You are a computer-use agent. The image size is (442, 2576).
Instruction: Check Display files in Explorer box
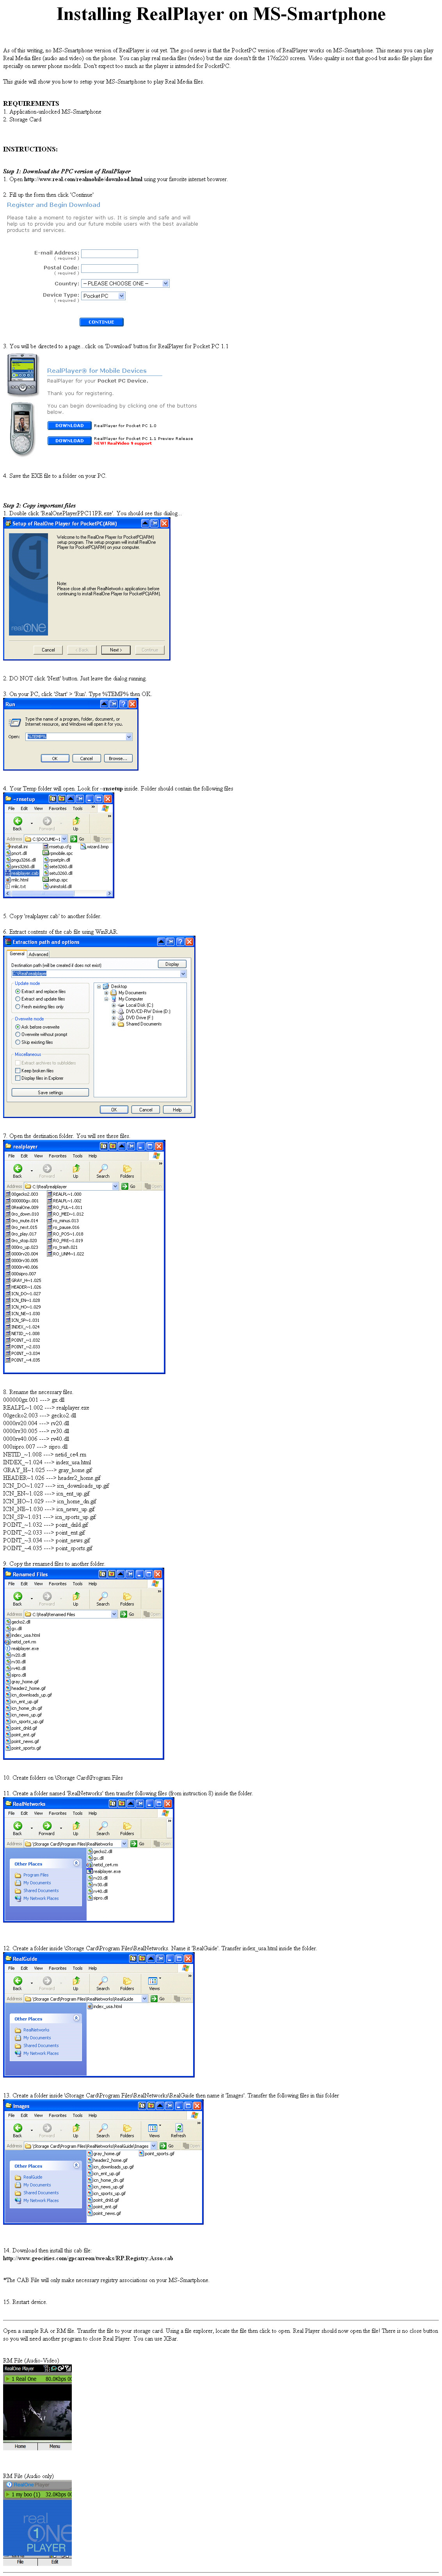tap(18, 1078)
